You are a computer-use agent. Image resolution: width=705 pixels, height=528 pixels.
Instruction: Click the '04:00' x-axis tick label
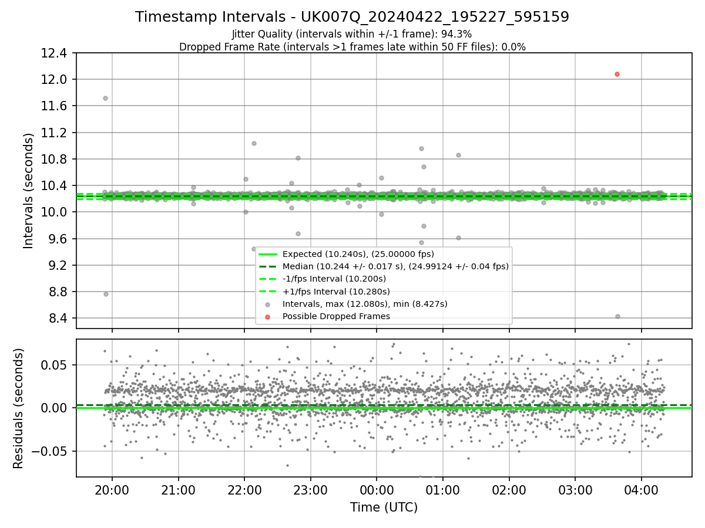click(641, 490)
